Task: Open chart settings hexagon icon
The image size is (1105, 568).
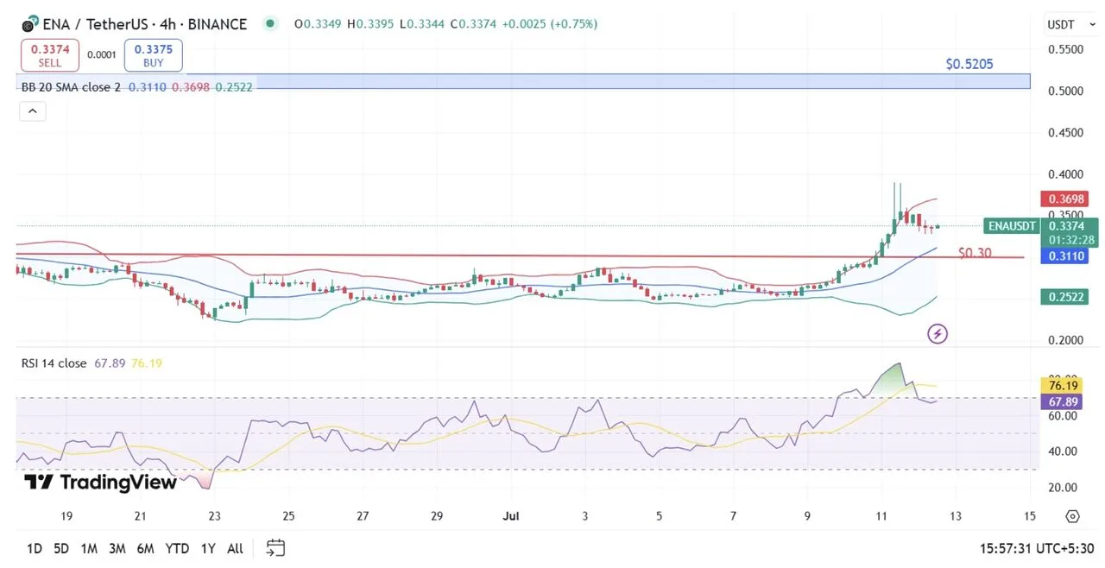Action: coord(1072,516)
